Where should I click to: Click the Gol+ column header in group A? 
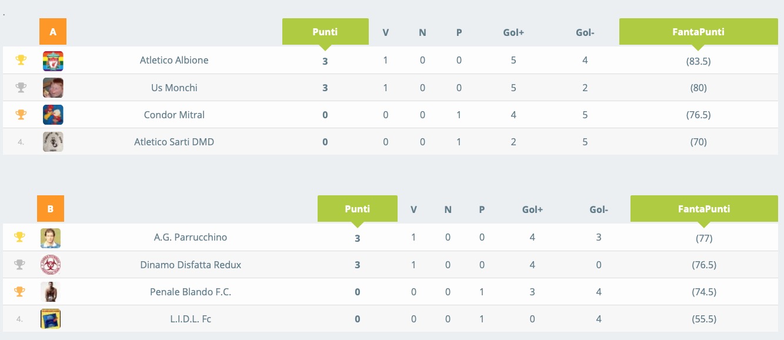513,32
